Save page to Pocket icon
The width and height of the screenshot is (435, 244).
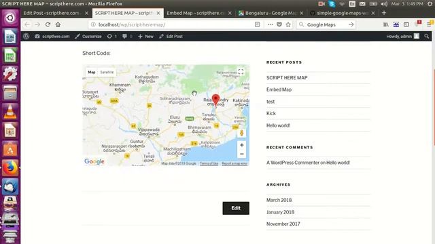(279, 24)
